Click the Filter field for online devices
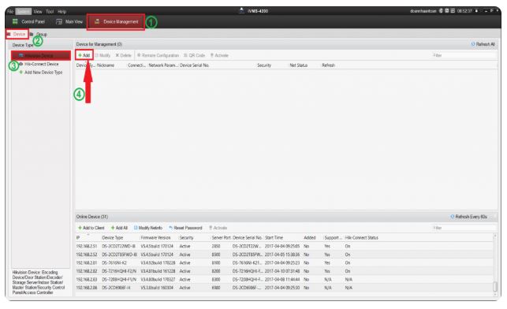This screenshot has width=507, height=309. coord(464,228)
